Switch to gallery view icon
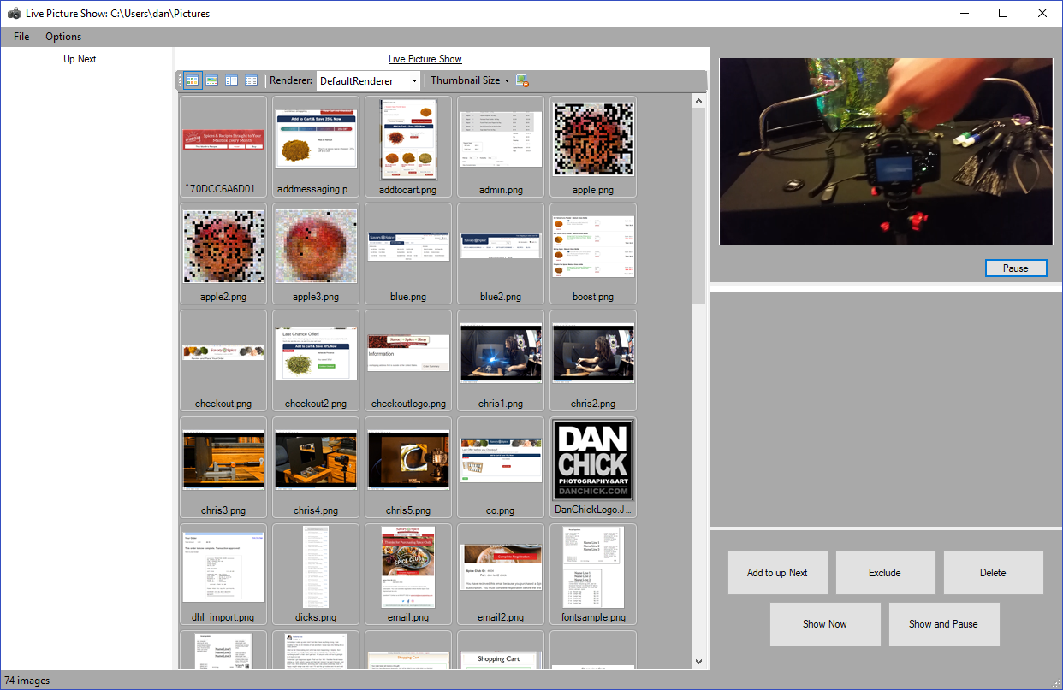The image size is (1063, 690). click(x=212, y=80)
